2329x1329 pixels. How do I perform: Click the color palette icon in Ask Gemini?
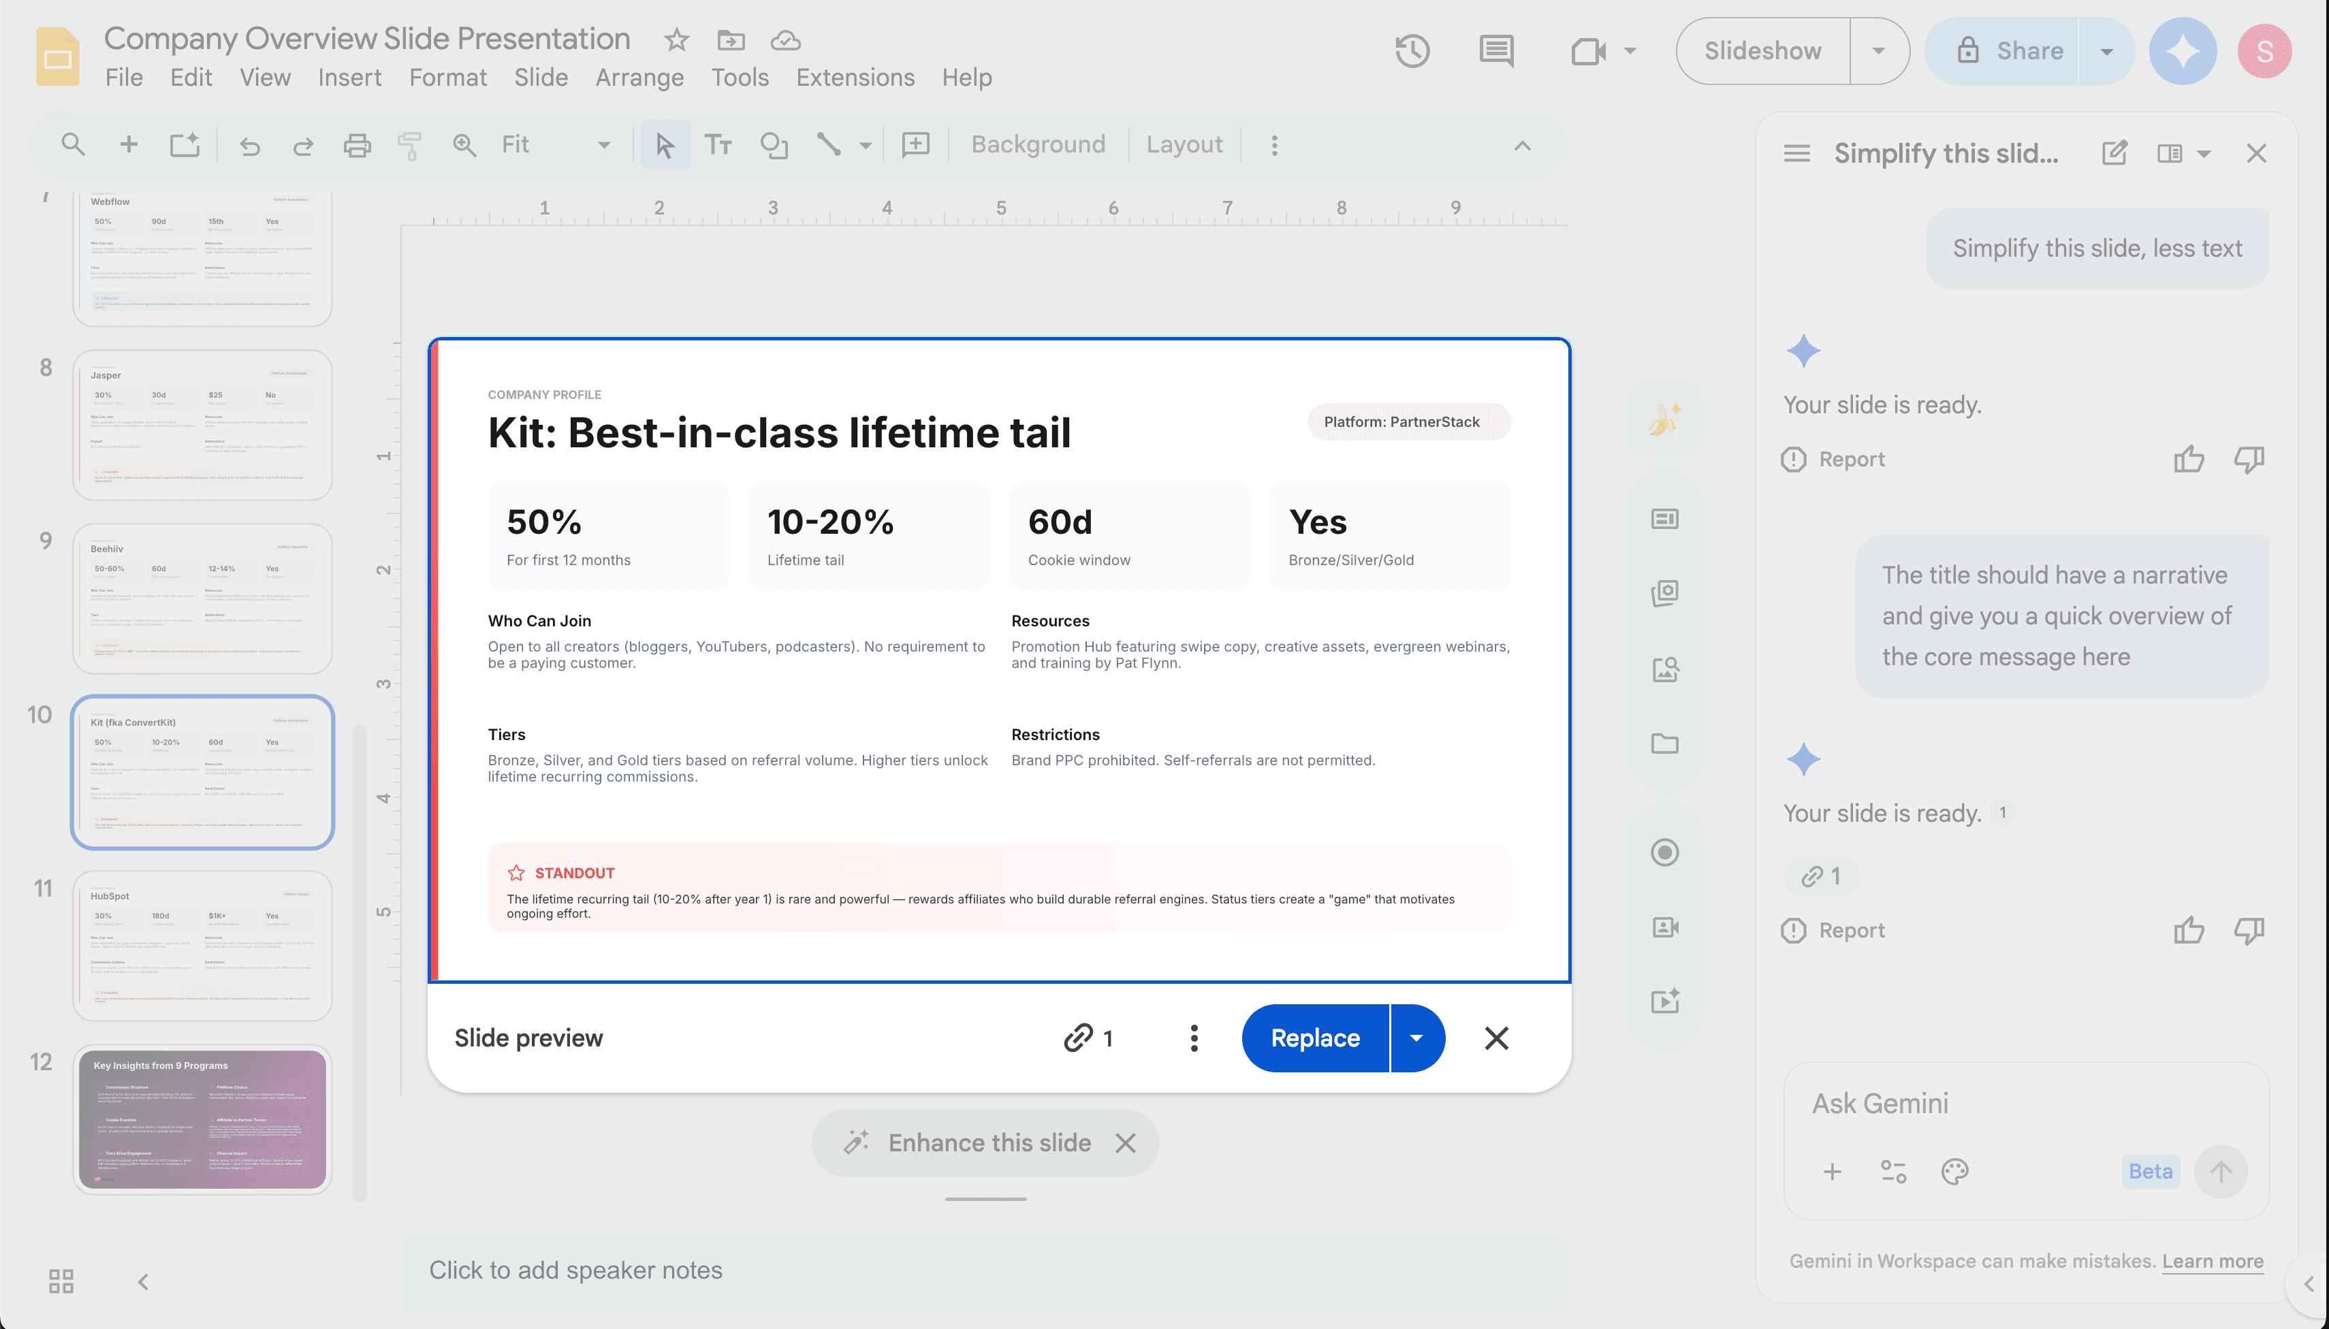[x=1954, y=1171]
